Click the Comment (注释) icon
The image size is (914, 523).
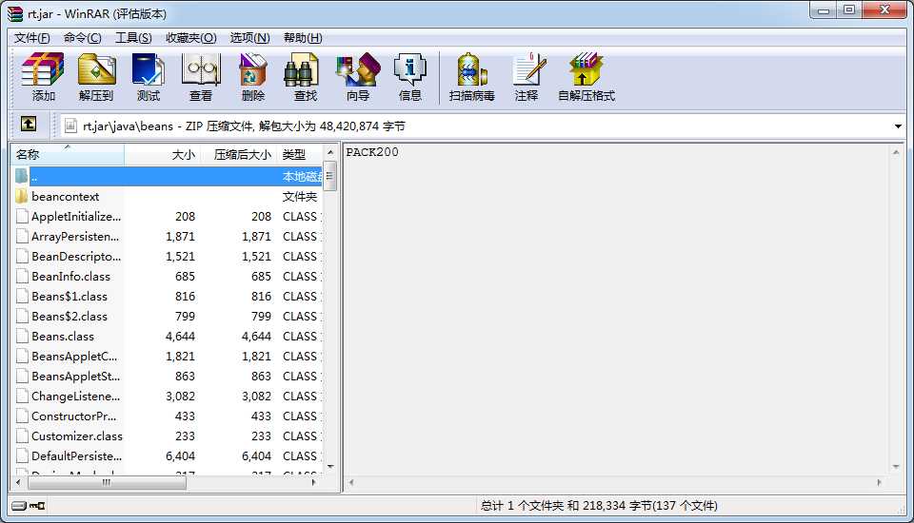click(x=527, y=77)
